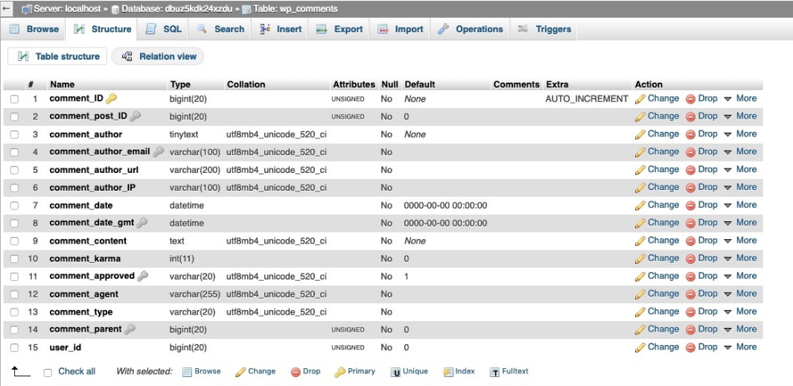Click the Unique icon in bottom bar

click(395, 373)
